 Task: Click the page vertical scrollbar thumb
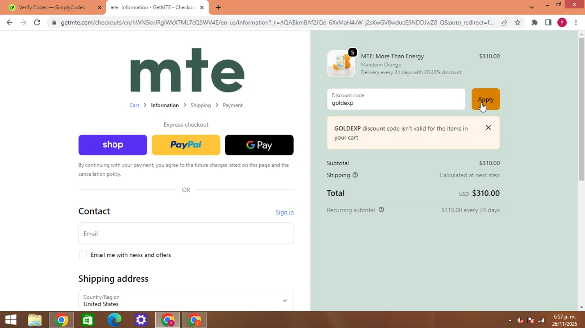click(581, 110)
